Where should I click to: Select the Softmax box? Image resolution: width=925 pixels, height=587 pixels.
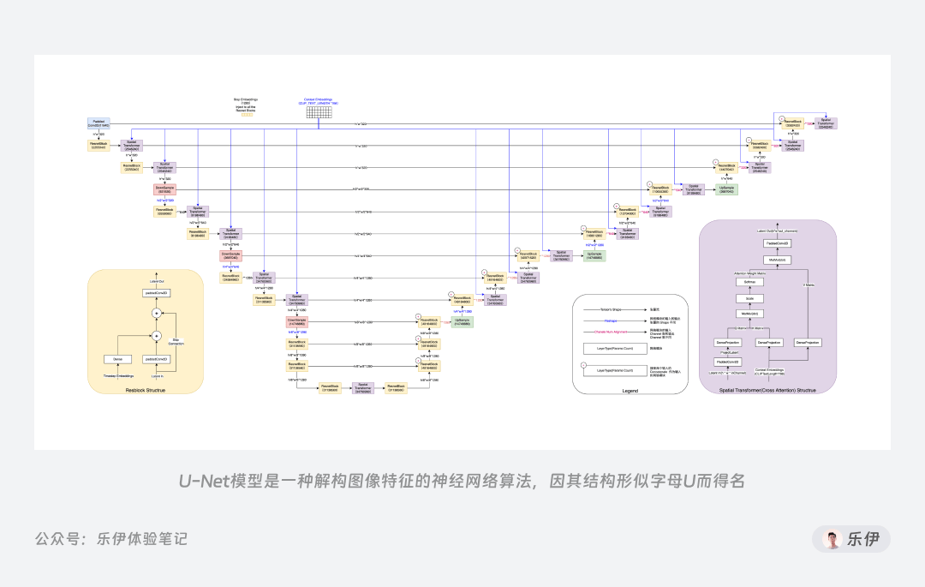pyautogui.click(x=749, y=282)
